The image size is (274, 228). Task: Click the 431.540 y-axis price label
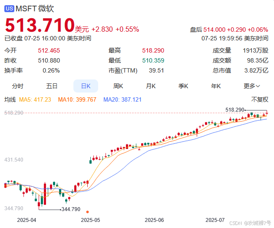14,160
